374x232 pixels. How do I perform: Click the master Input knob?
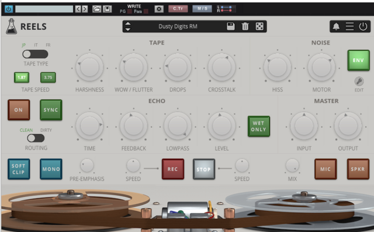304,126
